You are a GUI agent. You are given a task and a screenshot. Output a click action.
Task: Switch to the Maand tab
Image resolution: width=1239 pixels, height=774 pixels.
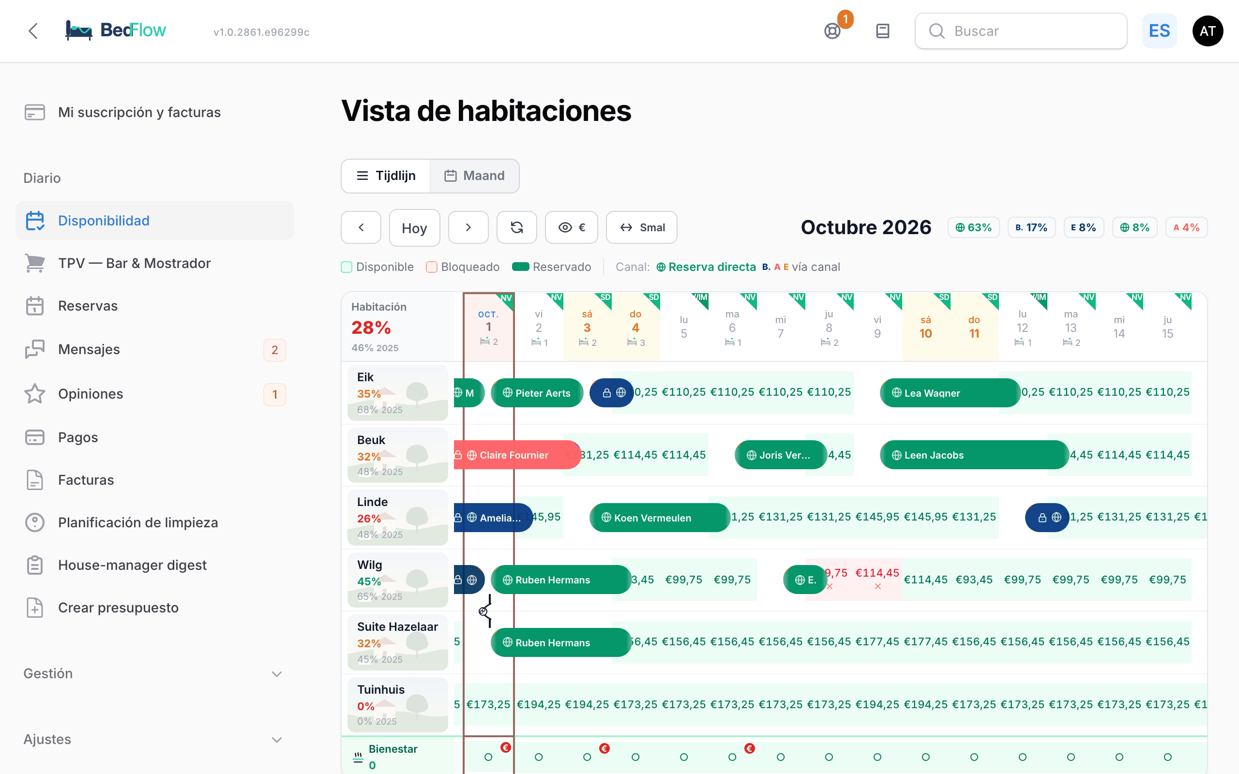click(x=474, y=176)
